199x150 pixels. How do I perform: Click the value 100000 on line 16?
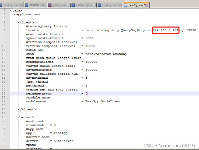tap(91, 70)
